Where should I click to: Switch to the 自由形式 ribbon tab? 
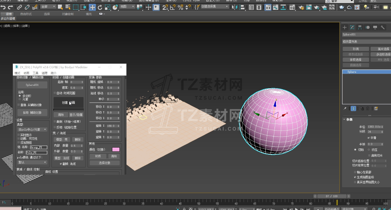26,14
